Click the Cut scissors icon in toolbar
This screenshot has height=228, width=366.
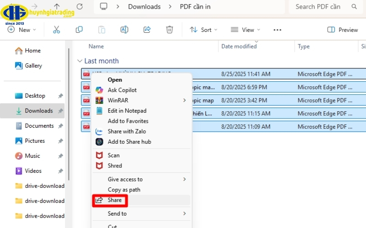point(56,30)
